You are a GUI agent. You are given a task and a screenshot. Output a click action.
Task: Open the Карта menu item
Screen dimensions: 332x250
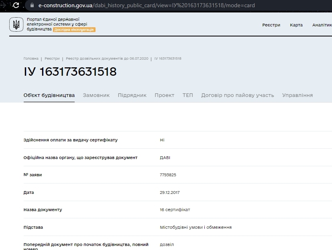296,25
